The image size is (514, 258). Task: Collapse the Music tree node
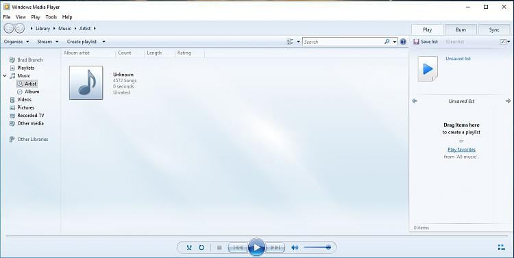coord(5,76)
